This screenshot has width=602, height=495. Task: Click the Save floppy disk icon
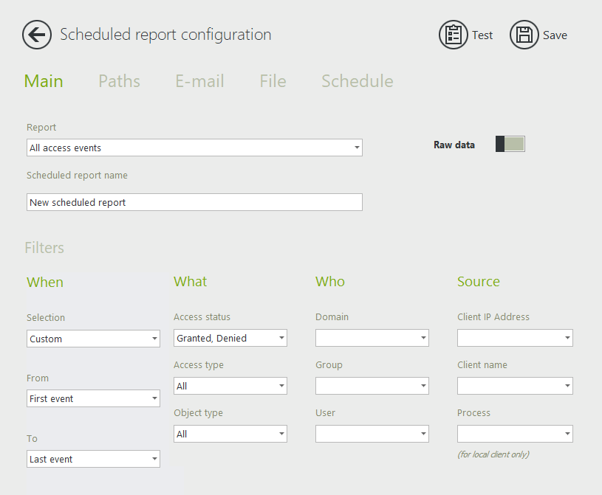(524, 35)
